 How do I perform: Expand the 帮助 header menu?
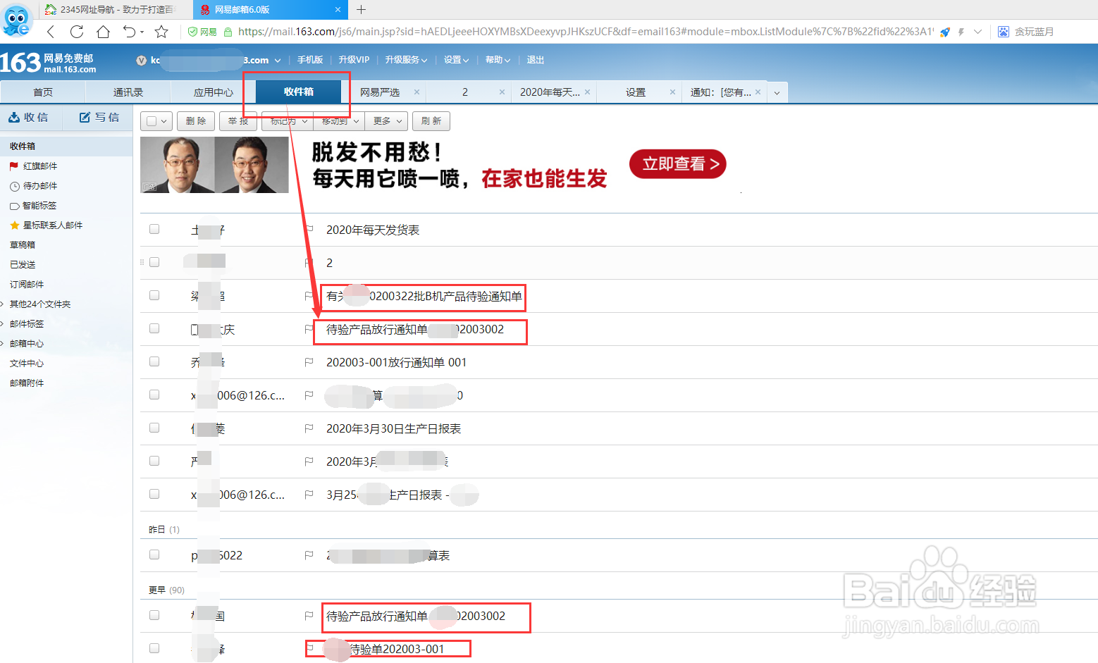click(498, 60)
